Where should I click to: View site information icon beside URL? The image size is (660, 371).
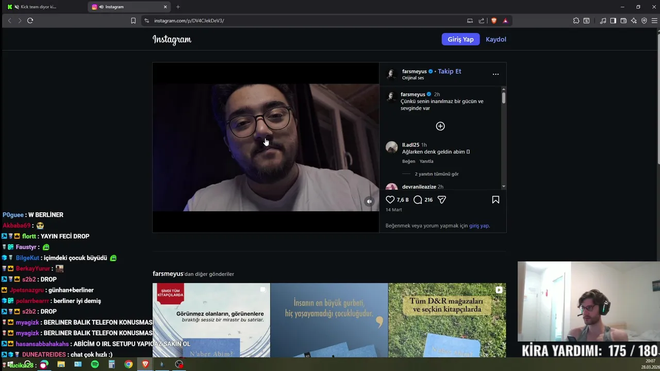(x=146, y=21)
